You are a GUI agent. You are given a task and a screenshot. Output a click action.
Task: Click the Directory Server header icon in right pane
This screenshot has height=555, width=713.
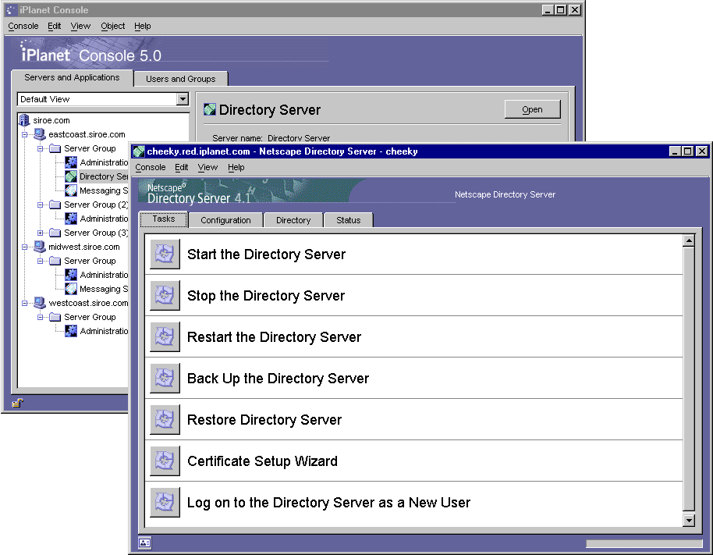click(210, 109)
